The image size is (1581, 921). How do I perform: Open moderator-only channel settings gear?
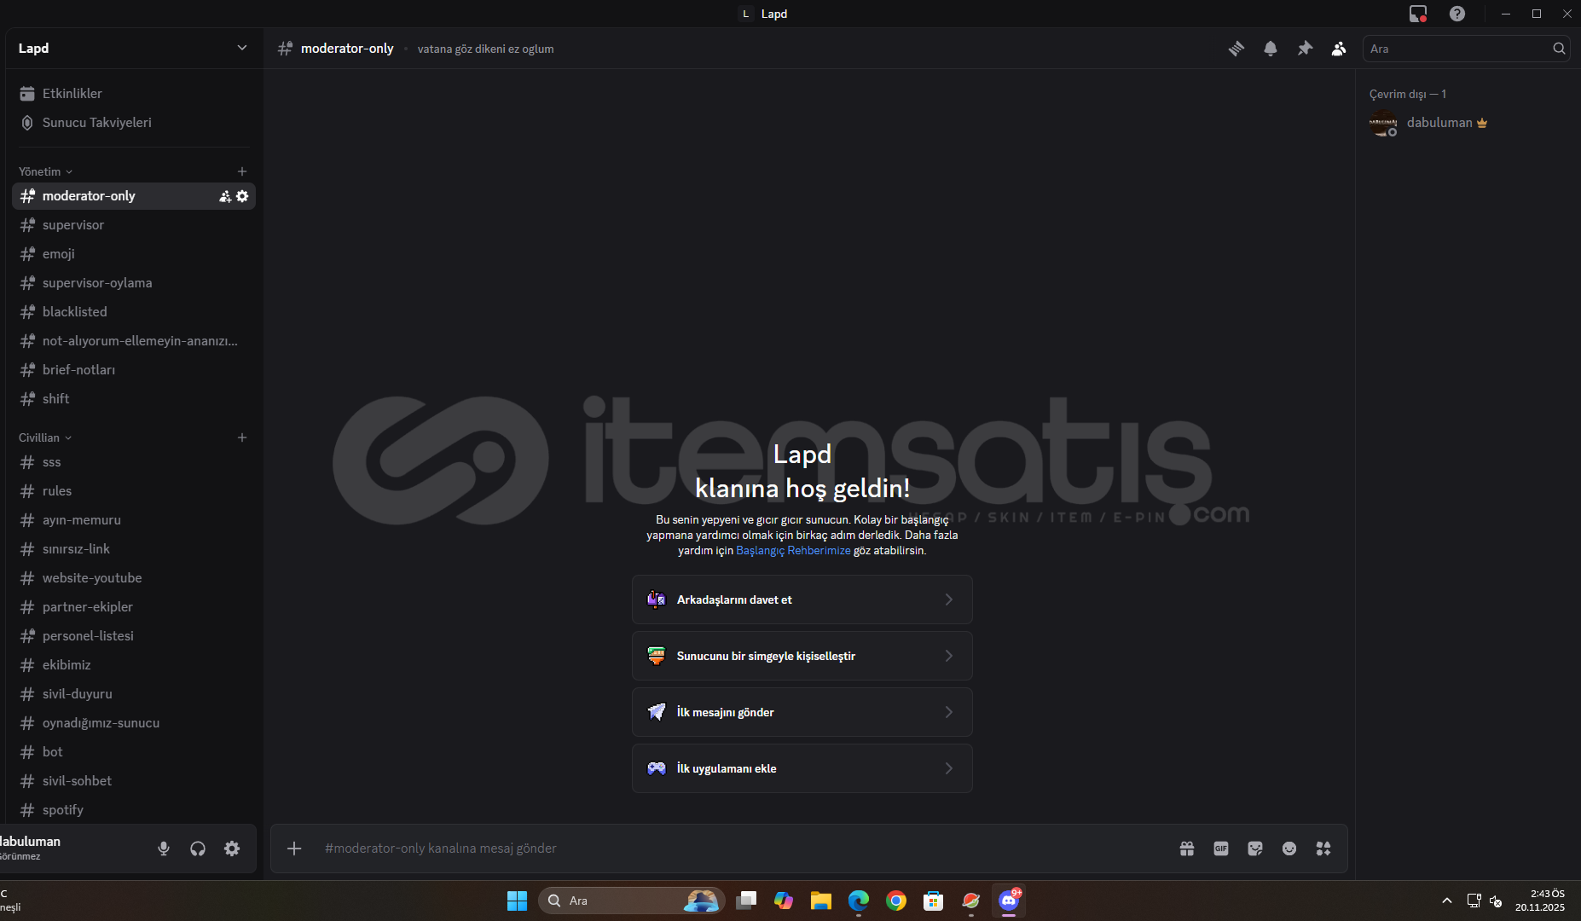[242, 196]
